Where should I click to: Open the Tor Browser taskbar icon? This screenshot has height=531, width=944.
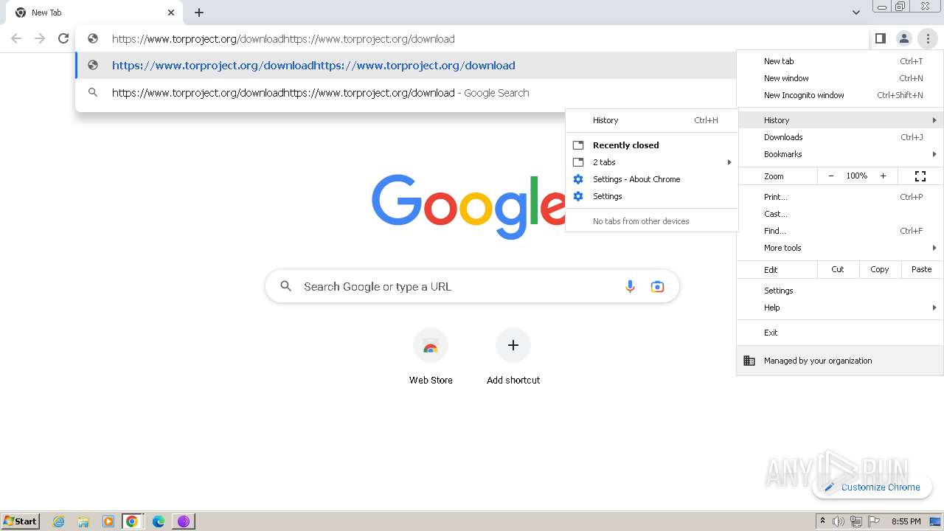click(x=184, y=521)
